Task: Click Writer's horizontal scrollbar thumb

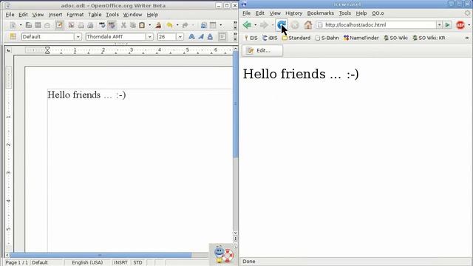Action: pos(101,255)
